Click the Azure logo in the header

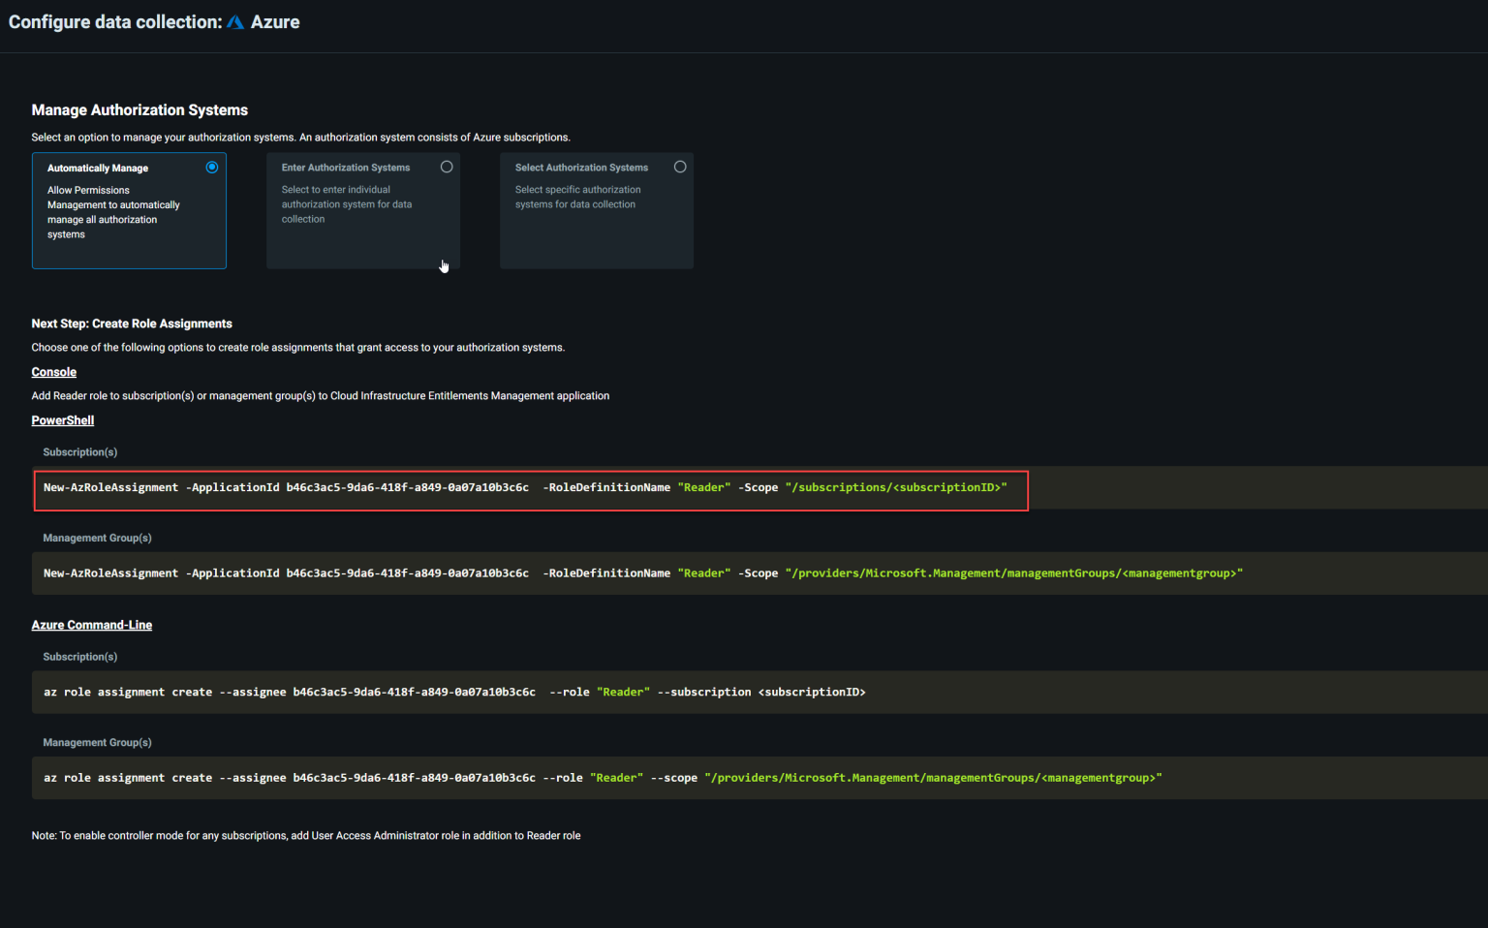(x=234, y=21)
